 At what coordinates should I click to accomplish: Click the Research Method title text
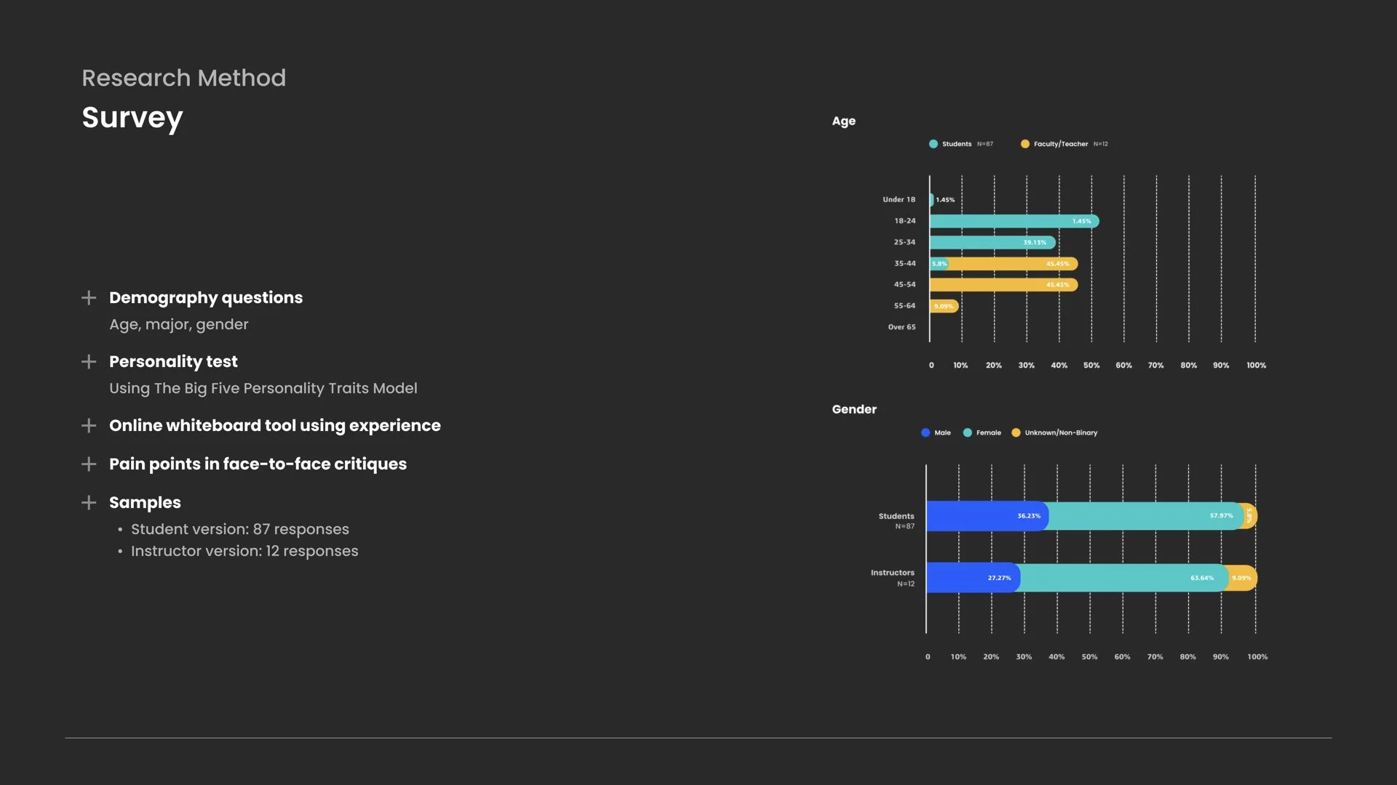click(183, 78)
